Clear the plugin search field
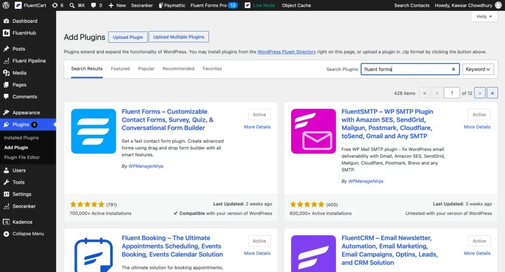This screenshot has width=505, height=272. pyautogui.click(x=453, y=69)
